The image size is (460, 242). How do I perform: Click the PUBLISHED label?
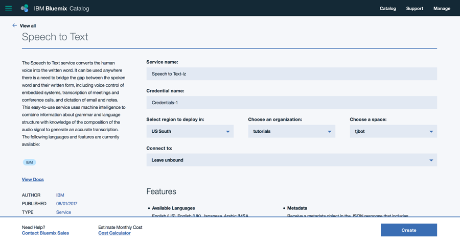coord(34,204)
